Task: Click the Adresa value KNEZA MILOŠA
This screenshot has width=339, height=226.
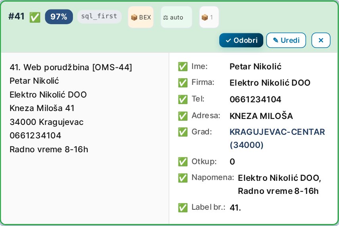Action: 261,116
